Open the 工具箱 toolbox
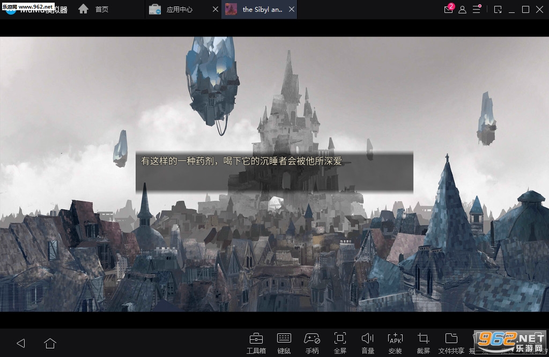 (x=256, y=343)
